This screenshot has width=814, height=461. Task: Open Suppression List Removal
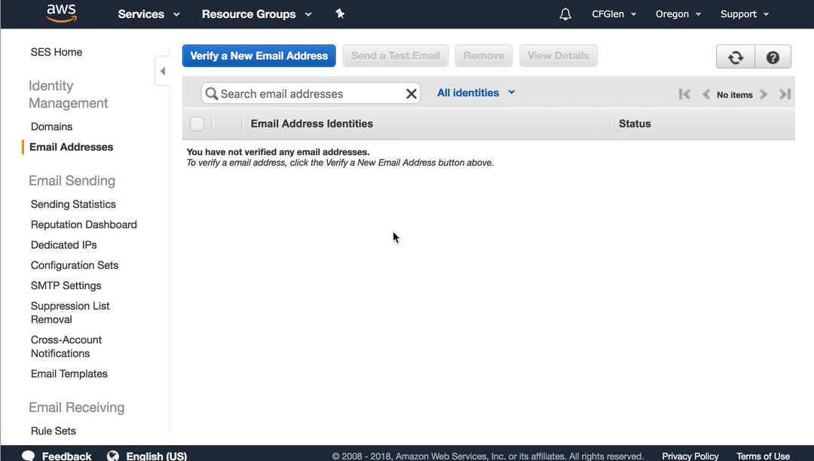(70, 313)
